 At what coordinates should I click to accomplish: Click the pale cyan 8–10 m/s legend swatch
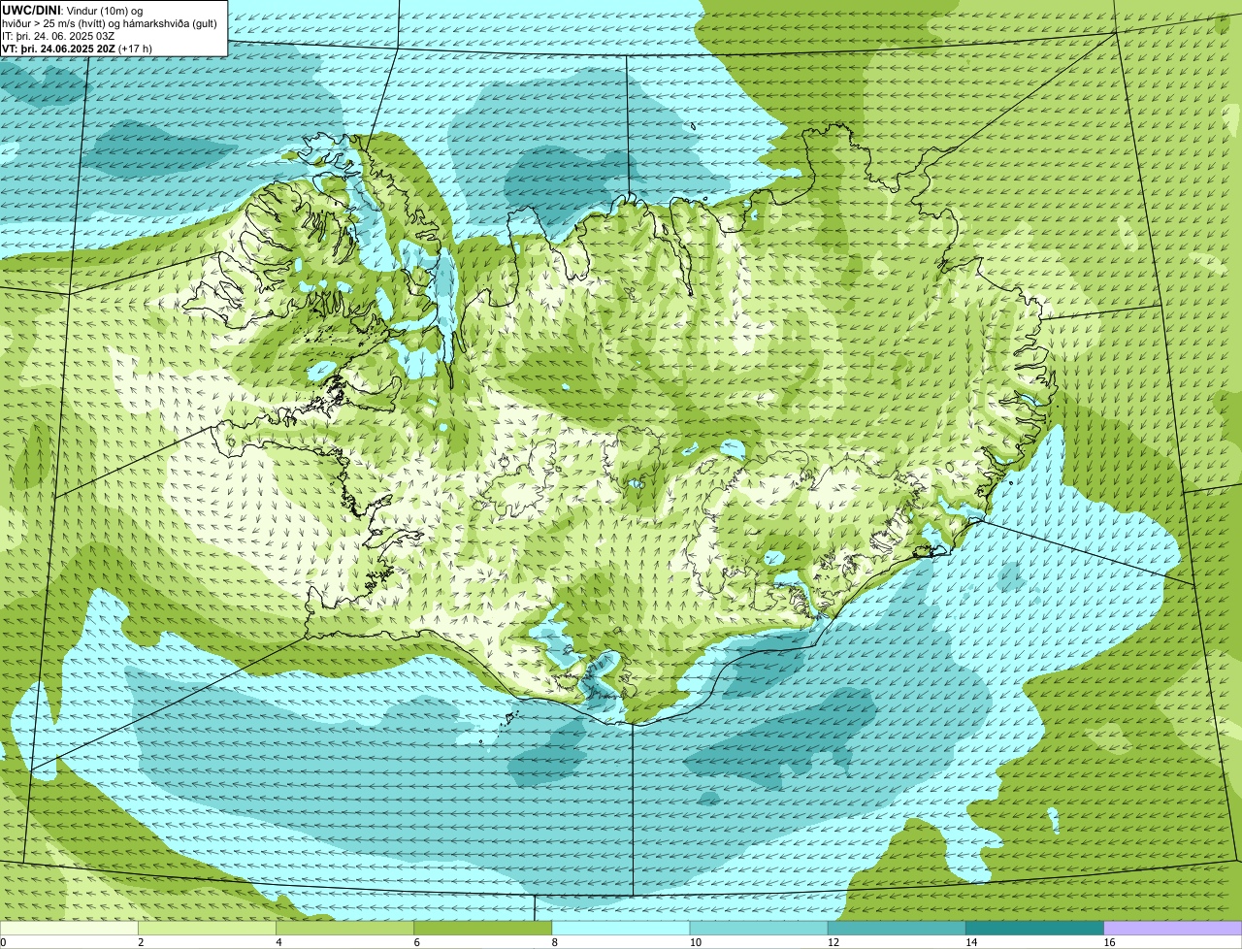621,928
